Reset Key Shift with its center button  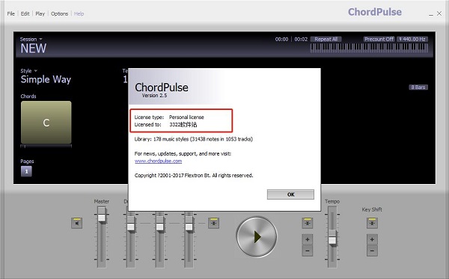click(x=372, y=223)
